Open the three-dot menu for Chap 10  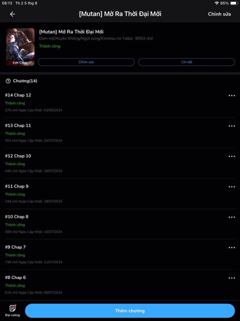[x=232, y=156]
